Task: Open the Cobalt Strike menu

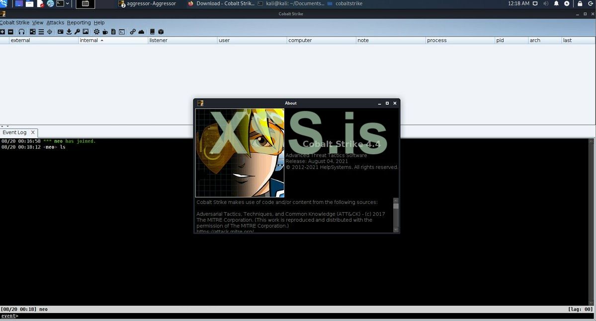Action: click(14, 23)
